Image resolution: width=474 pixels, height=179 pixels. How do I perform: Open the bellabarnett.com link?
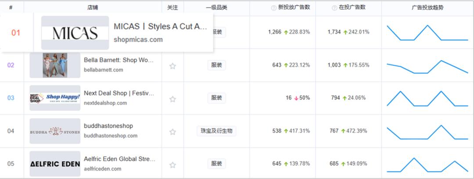point(104,70)
